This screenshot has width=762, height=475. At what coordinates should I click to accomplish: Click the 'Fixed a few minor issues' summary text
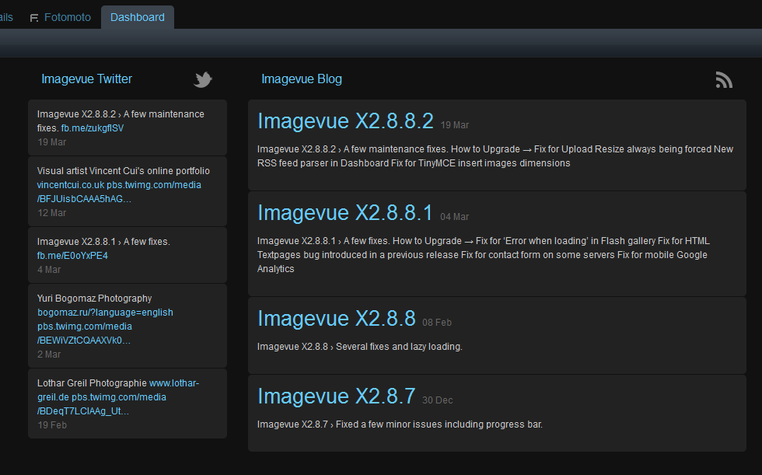[x=400, y=424]
